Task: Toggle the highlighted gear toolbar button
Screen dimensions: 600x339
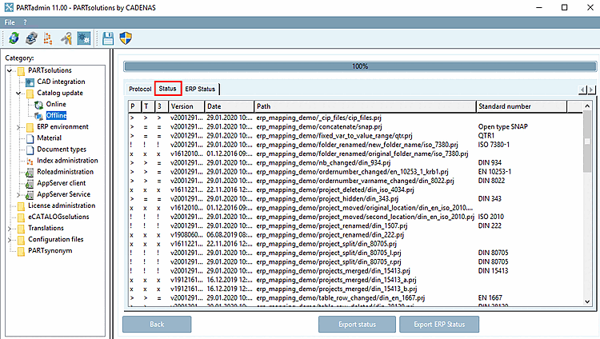Action: click(83, 38)
